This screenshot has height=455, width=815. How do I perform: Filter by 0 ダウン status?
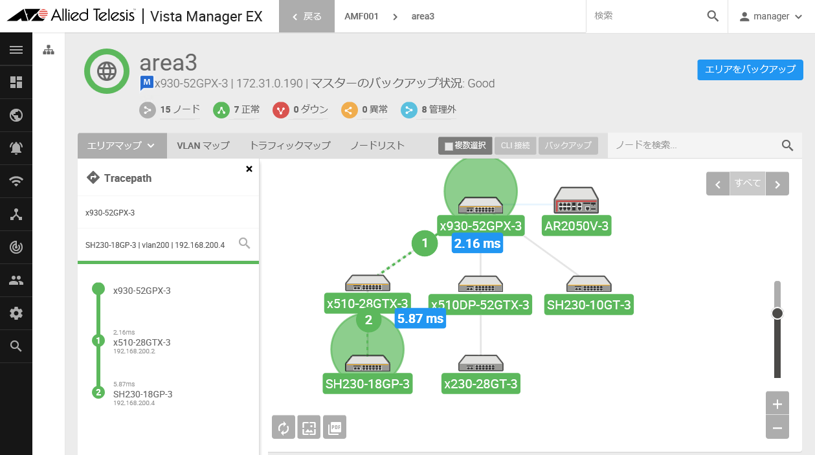point(300,110)
